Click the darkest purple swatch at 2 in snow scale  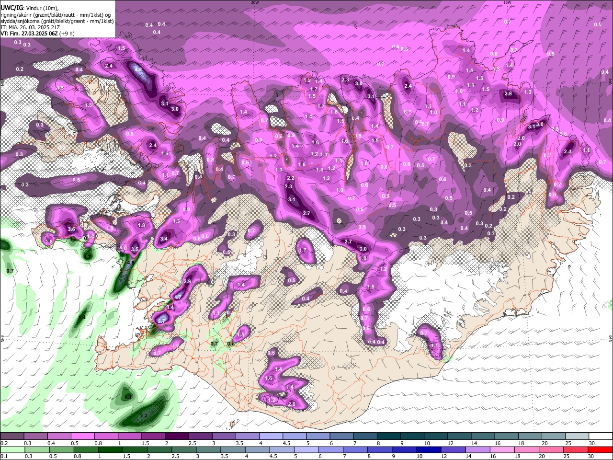(177, 436)
